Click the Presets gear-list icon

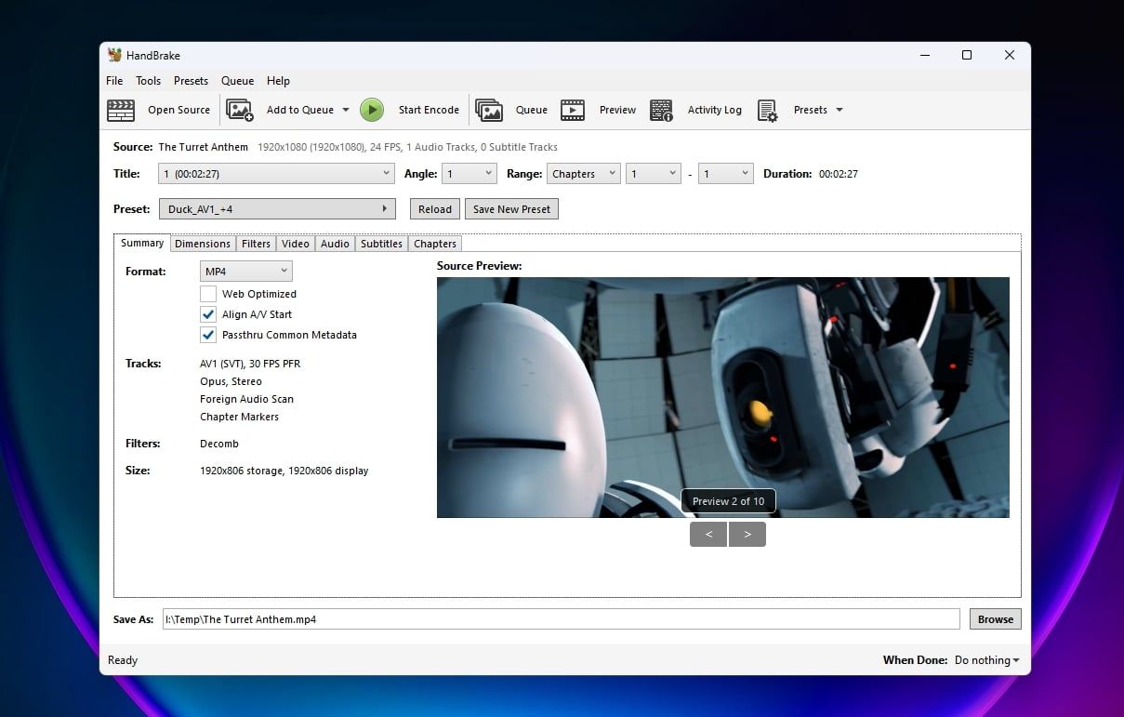767,110
